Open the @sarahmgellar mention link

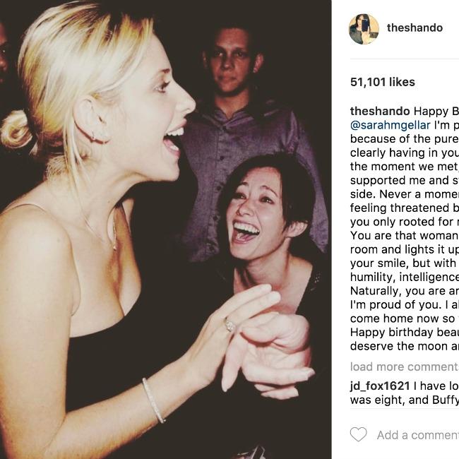(x=391, y=125)
